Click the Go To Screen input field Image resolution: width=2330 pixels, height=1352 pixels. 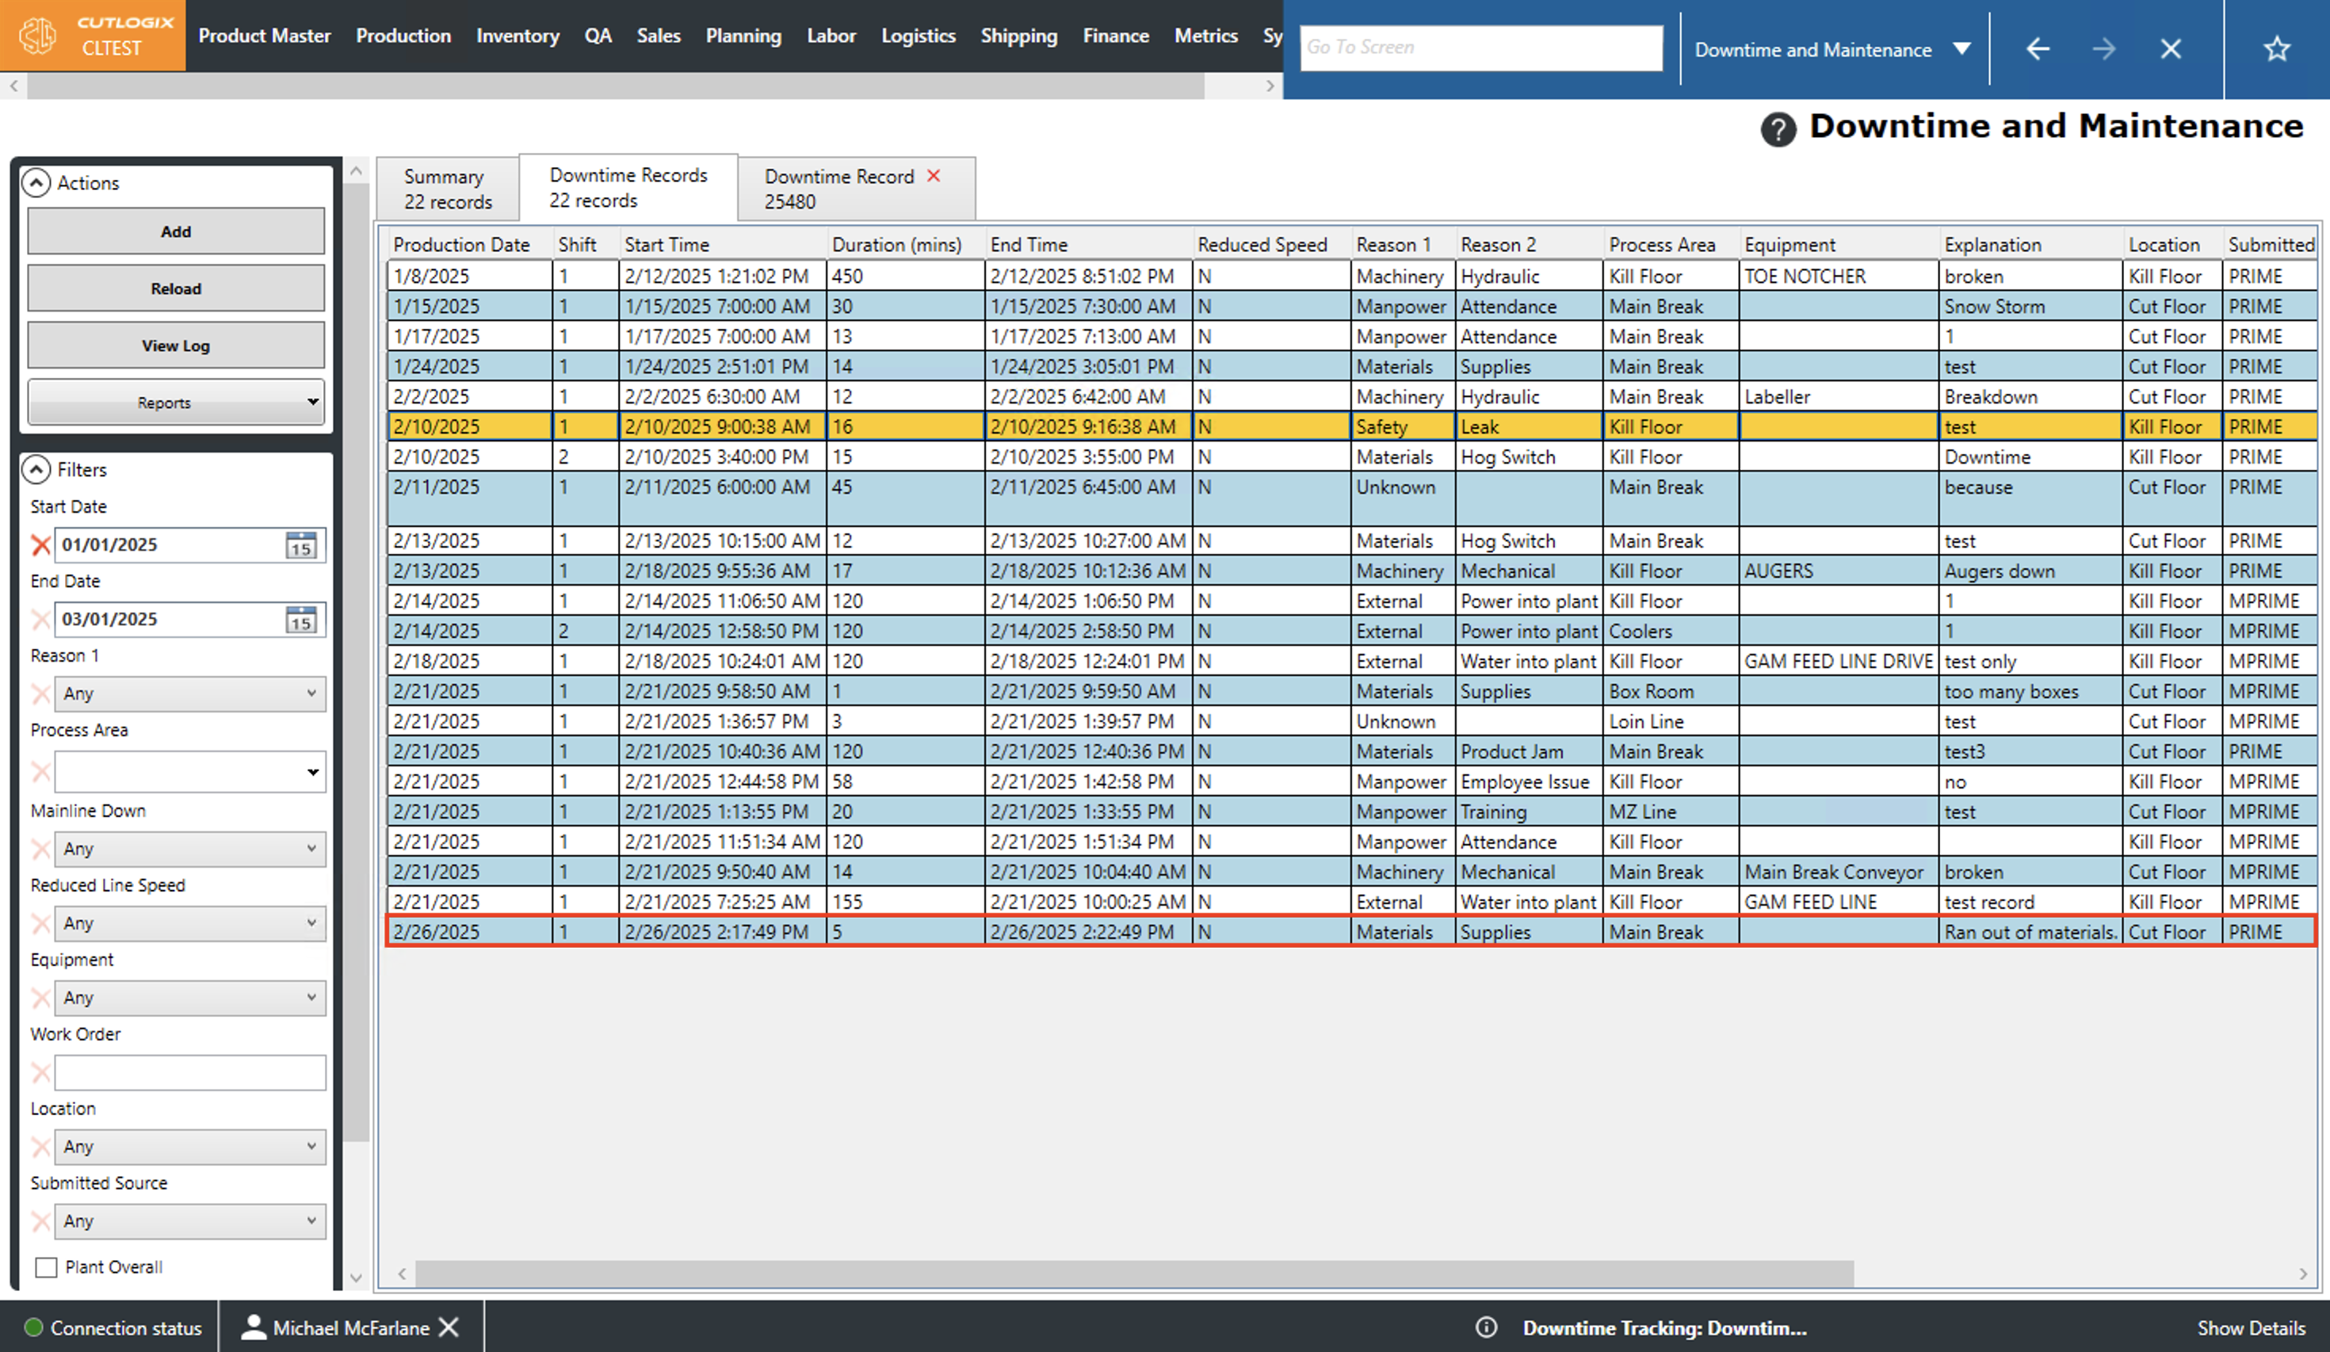coord(1480,48)
